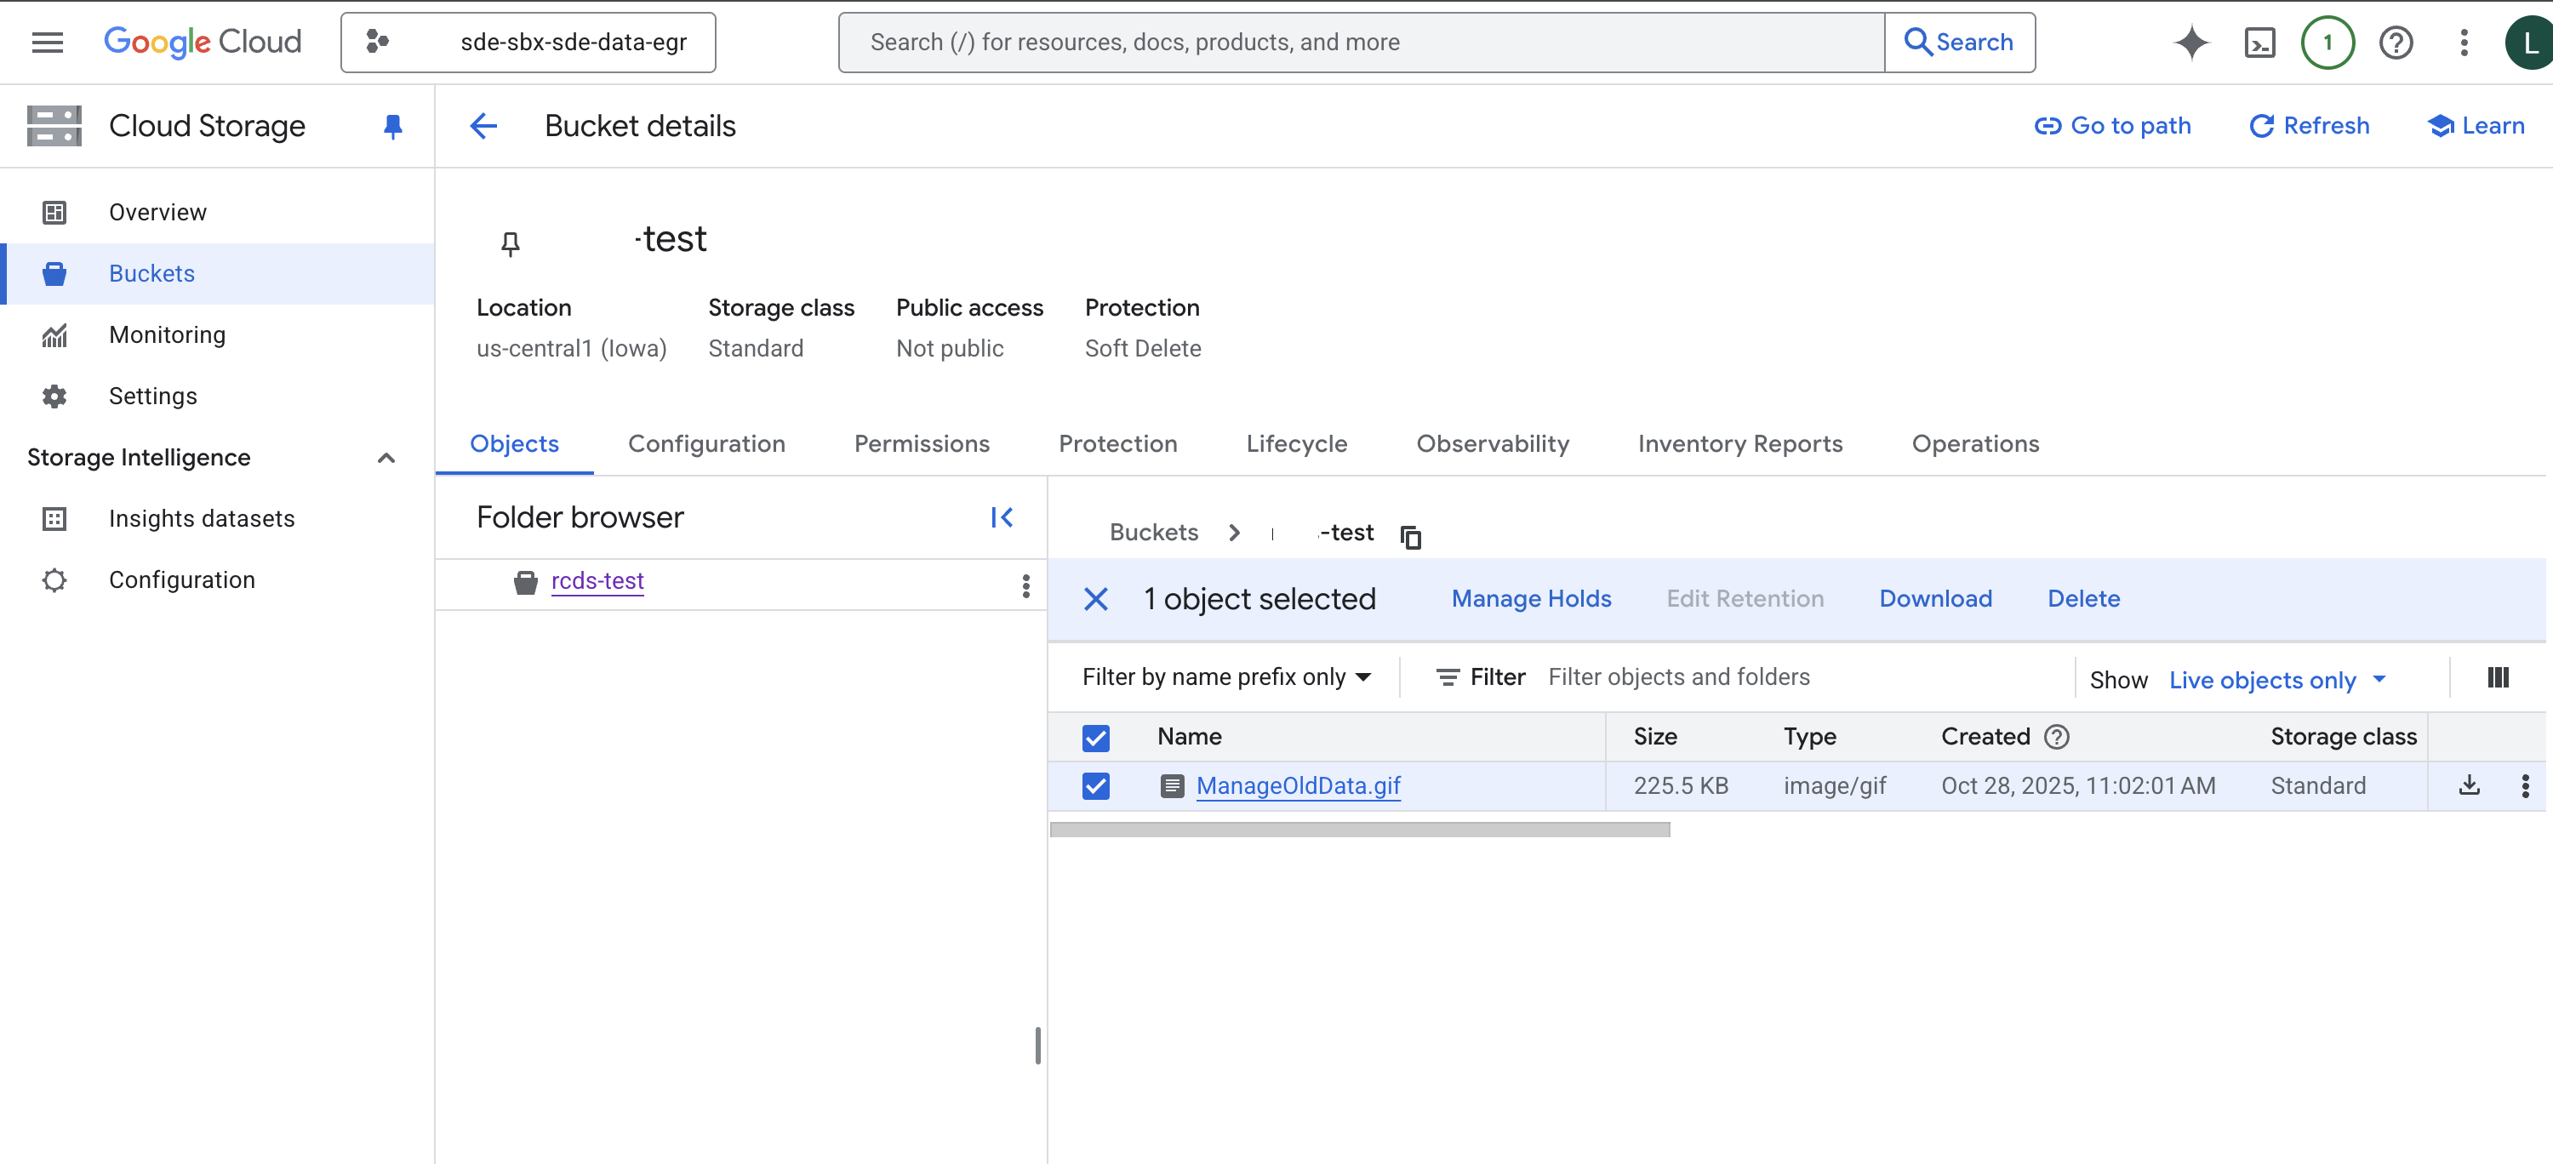Open the ManageOldData.gif link
The image size is (2553, 1164).
click(x=1297, y=785)
